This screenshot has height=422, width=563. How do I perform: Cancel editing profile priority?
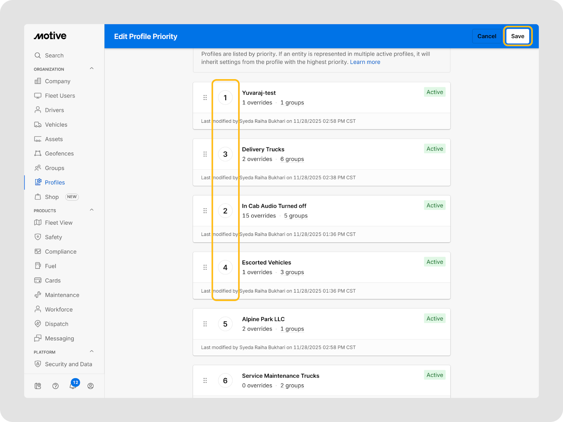(x=487, y=36)
